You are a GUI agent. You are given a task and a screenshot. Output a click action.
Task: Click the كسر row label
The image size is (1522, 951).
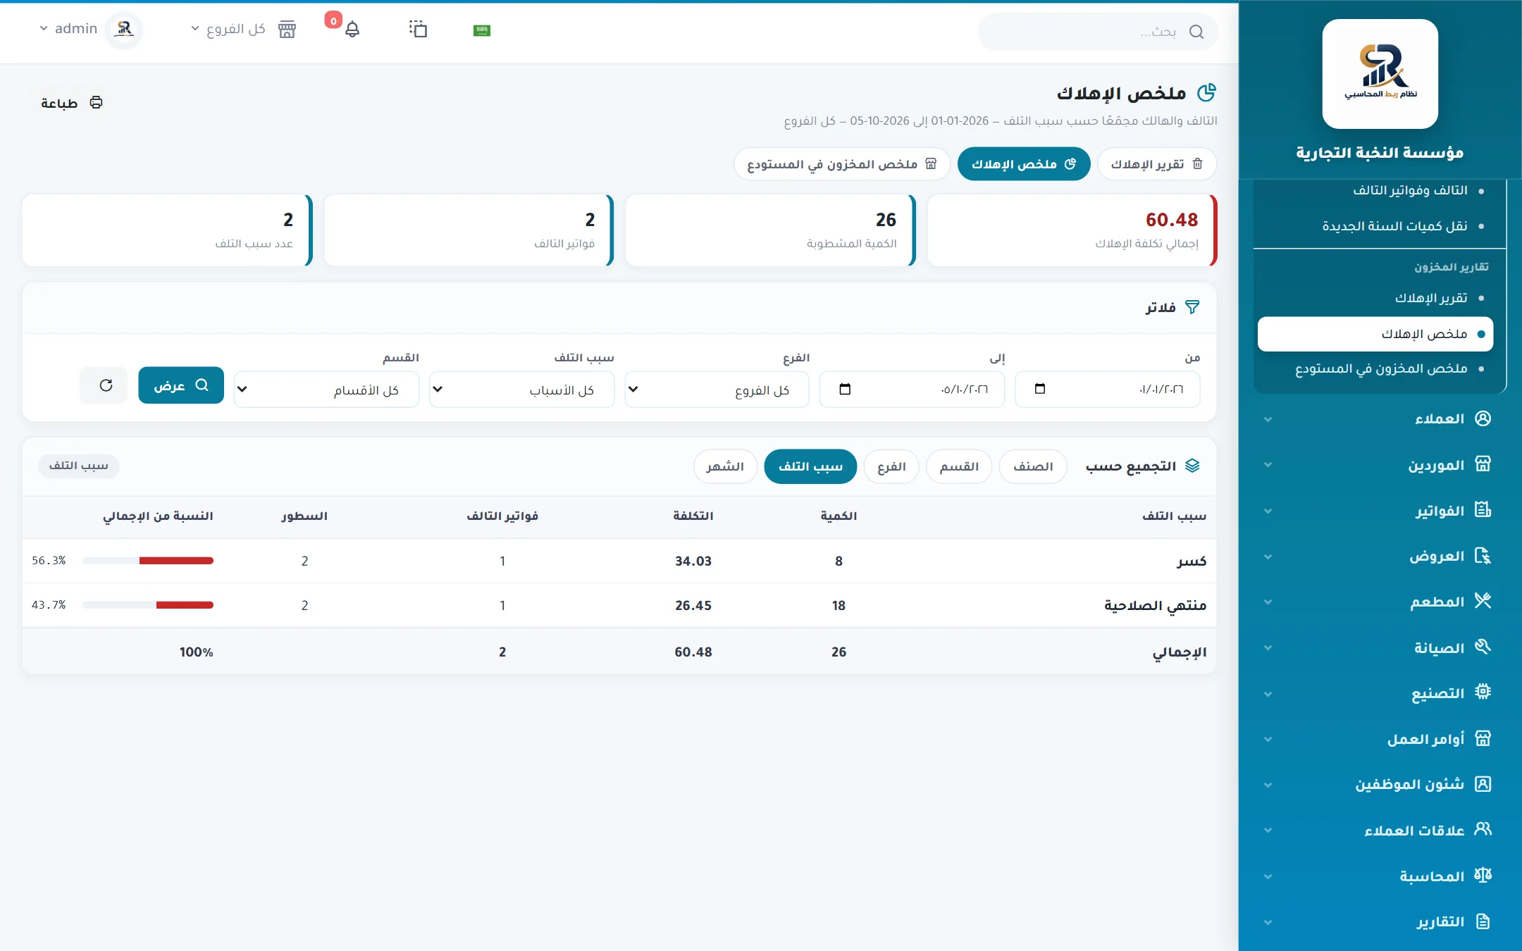click(1192, 561)
